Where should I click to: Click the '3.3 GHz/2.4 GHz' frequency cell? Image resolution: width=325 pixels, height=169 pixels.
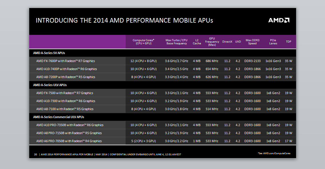coord(177,77)
